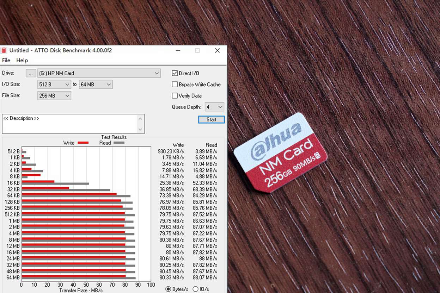
Task: Click into the Description text box
Action: point(70,124)
